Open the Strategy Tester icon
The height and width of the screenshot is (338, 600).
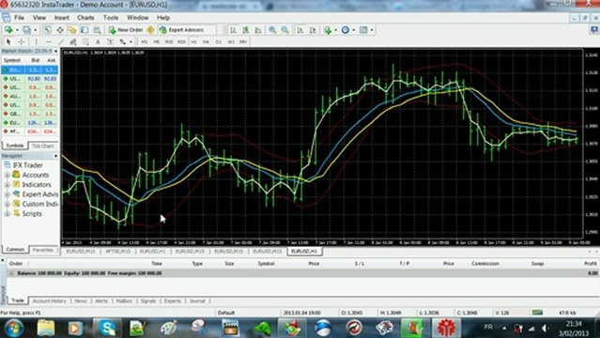point(97,30)
